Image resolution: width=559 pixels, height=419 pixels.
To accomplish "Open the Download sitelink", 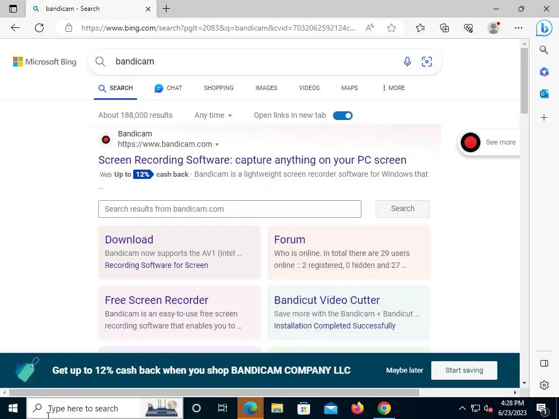I will tap(129, 240).
